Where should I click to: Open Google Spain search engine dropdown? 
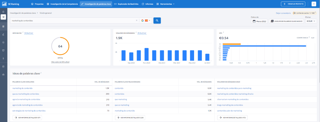click(146, 21)
